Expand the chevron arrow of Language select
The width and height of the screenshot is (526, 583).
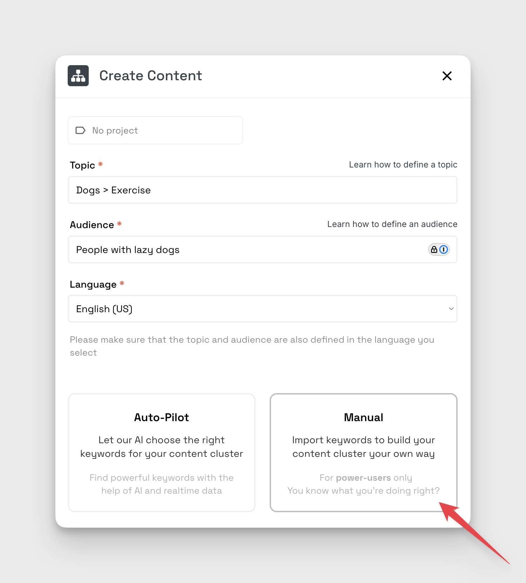pos(451,309)
